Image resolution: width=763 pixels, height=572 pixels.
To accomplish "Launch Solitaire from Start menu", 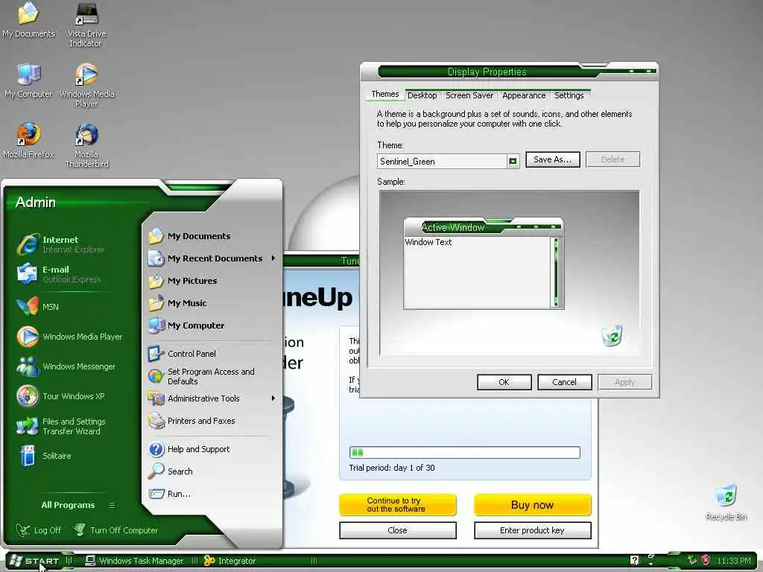I will tap(44, 456).
